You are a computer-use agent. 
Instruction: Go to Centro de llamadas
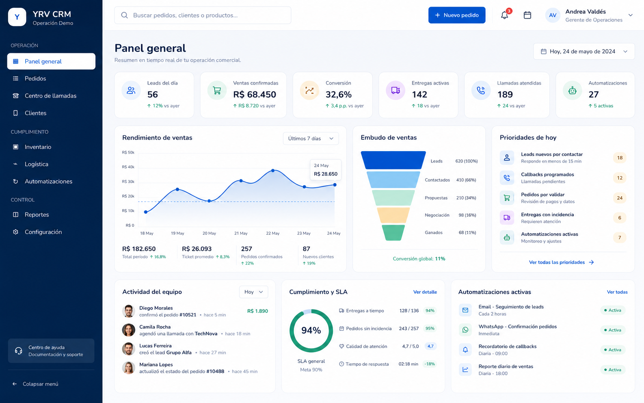coord(51,96)
